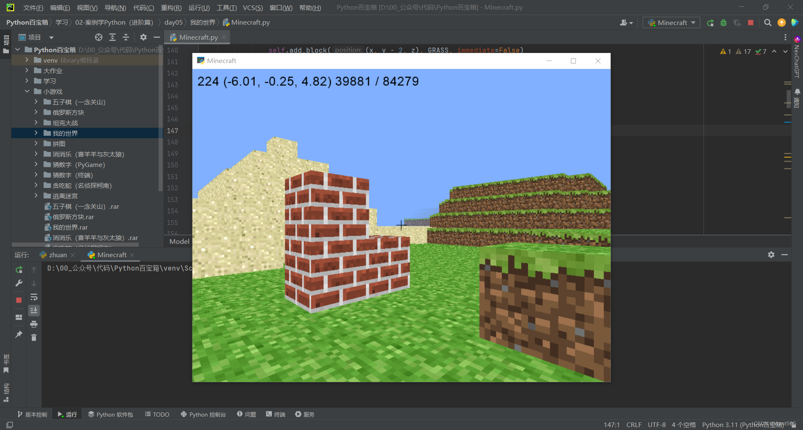Open the 终端 terminal tool window
The image size is (803, 430).
coord(276,414)
